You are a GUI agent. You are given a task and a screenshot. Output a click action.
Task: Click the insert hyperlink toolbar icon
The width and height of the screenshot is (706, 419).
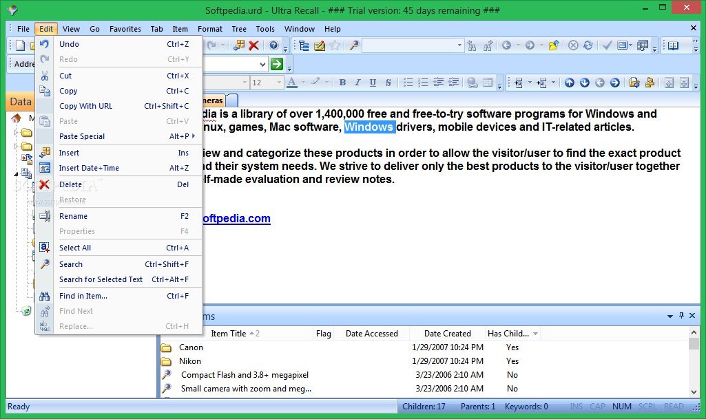[473, 83]
